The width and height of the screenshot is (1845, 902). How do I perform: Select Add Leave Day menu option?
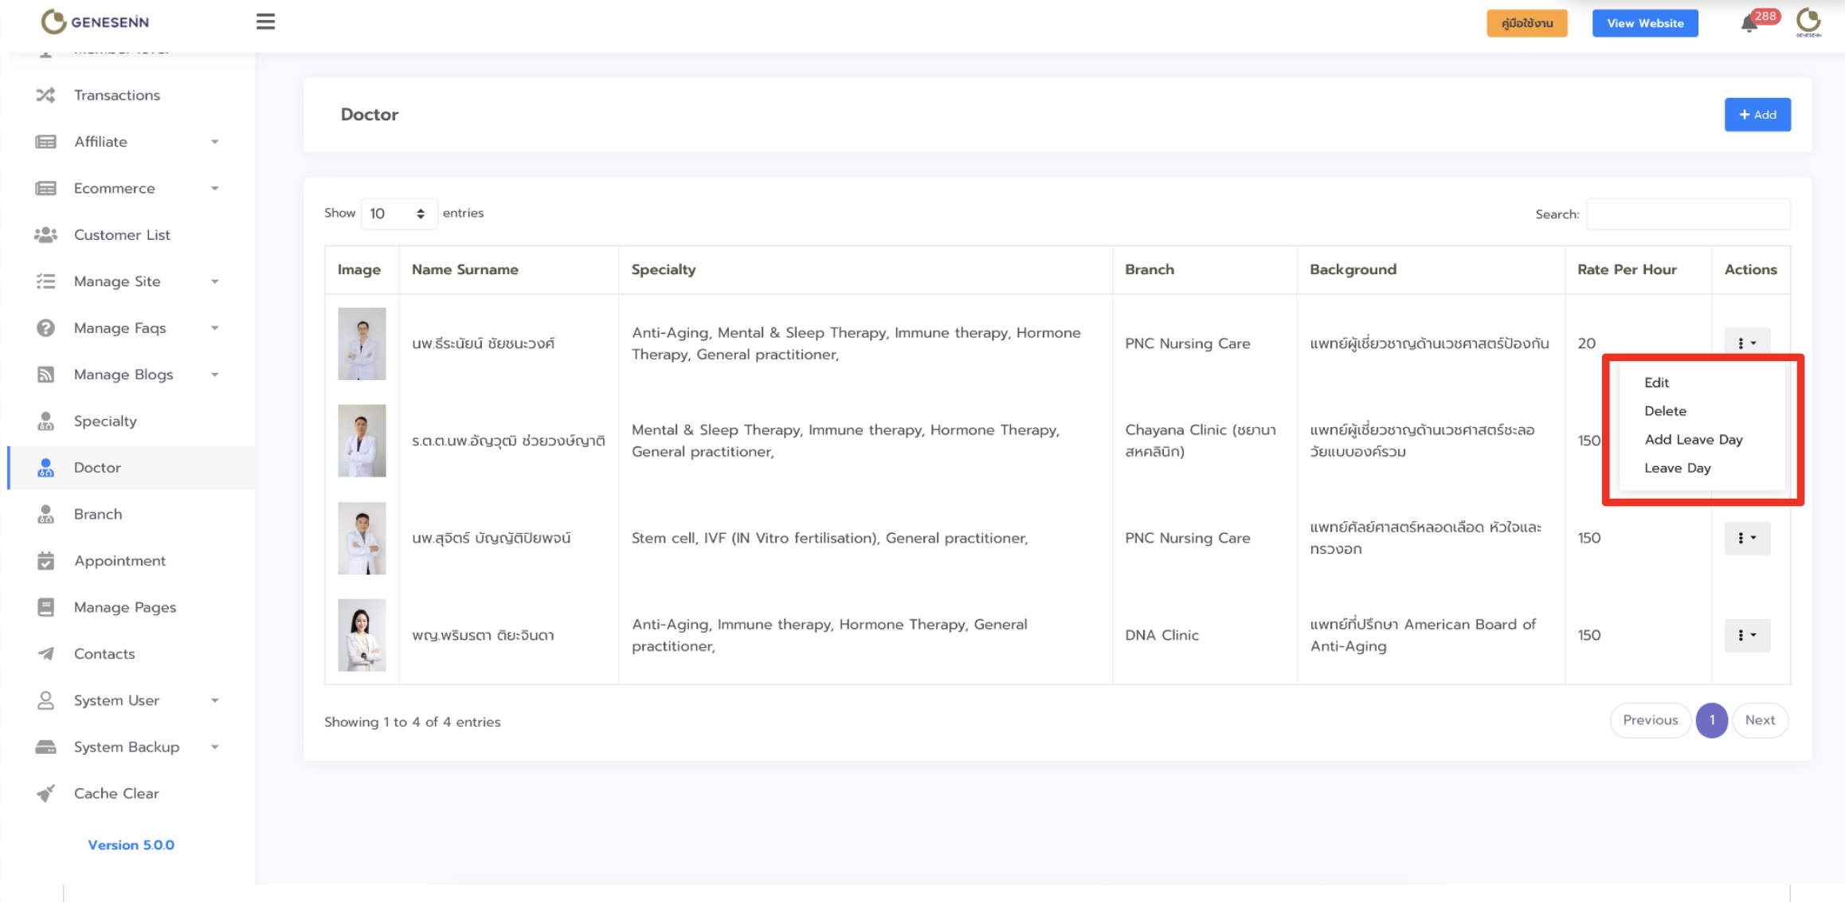(1693, 440)
